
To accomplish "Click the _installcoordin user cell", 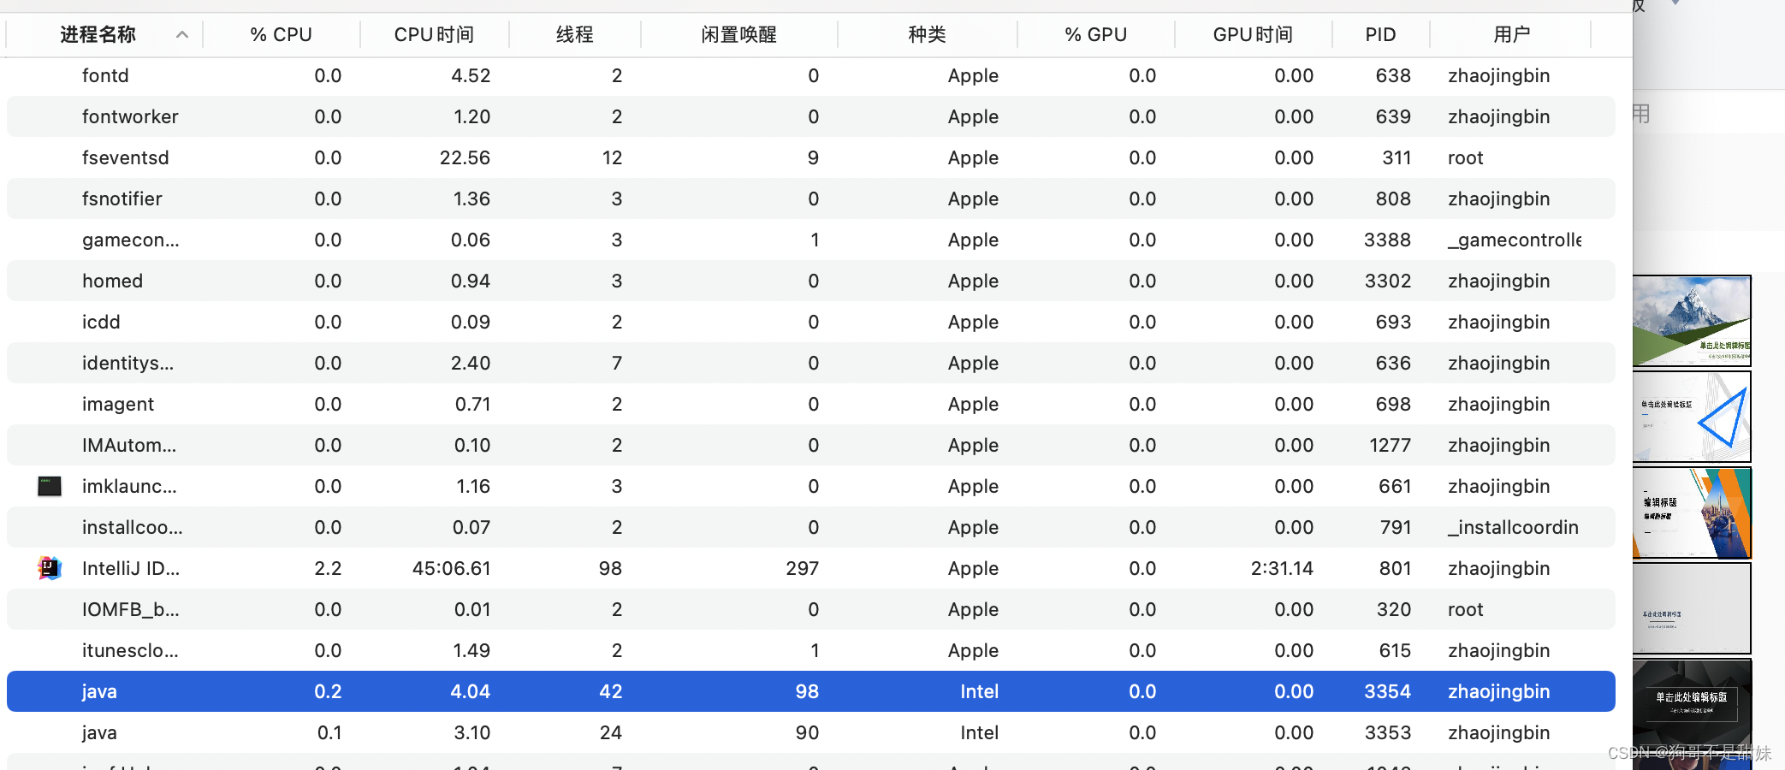I will (1513, 527).
